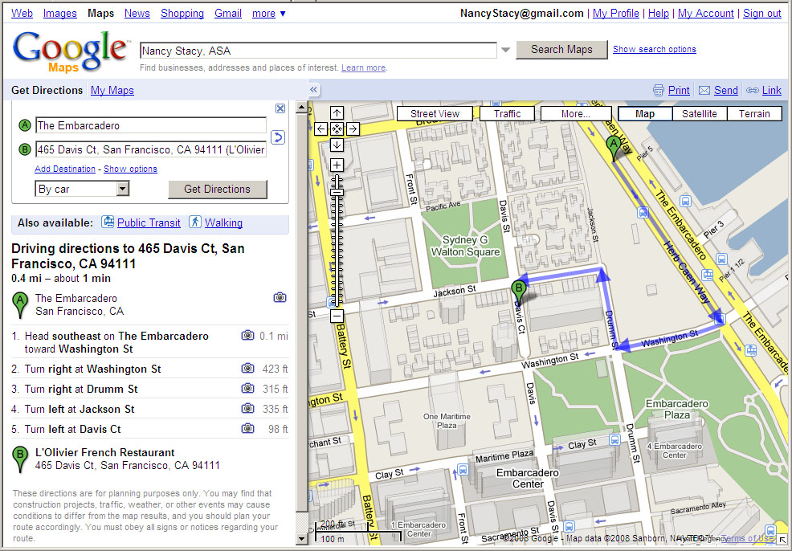Viewport: 792px width, 551px height.
Task: Toggle the Street View overlay
Action: pyautogui.click(x=435, y=113)
